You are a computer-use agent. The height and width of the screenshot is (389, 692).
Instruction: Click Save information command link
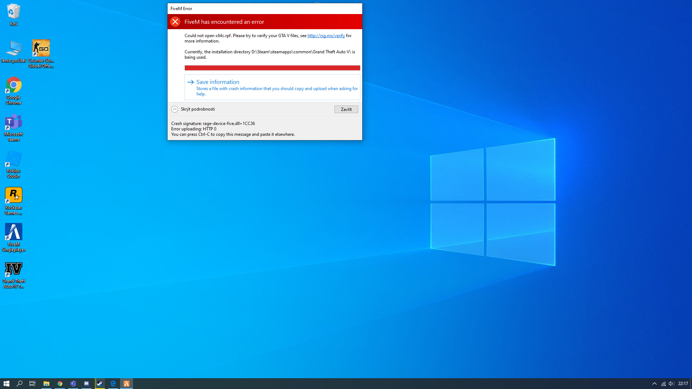click(x=272, y=87)
